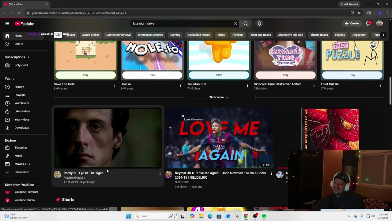Select the Mixes chip
Image resolution: width=392 pixels, height=221 pixels.
point(221,35)
